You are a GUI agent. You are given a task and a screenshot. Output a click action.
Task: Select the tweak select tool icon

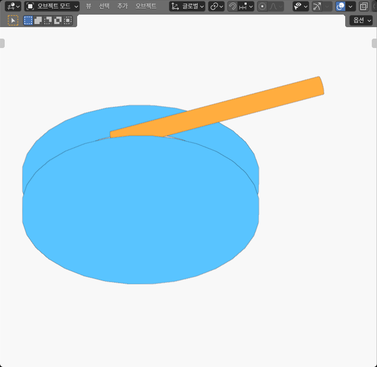13,20
